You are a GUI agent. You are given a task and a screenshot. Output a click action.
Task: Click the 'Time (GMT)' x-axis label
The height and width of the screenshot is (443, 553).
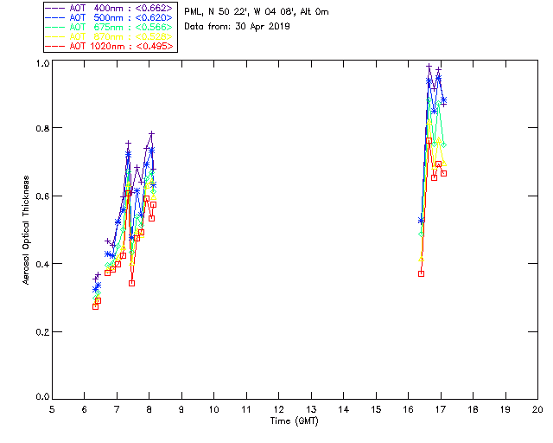295,421
